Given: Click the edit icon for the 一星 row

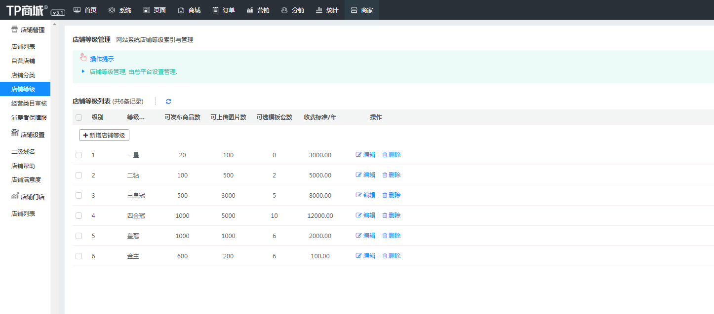Looking at the screenshot, I should [358, 155].
